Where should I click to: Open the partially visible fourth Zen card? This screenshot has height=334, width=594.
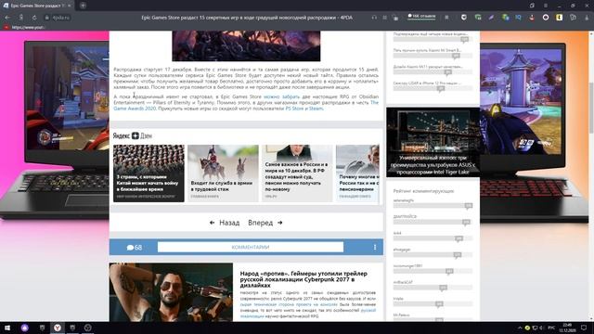point(357,173)
